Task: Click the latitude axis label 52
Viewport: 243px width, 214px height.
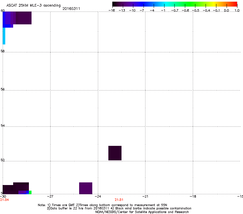Action: tap(3, 160)
